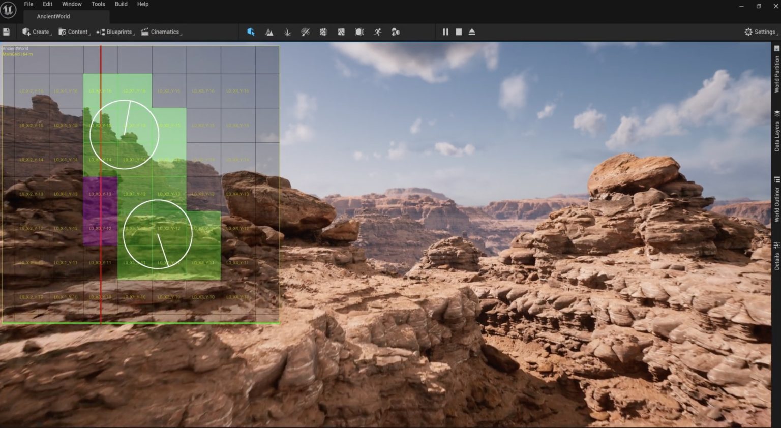Select the Mesh Paint mode icon
The height and width of the screenshot is (428, 781).
click(305, 32)
